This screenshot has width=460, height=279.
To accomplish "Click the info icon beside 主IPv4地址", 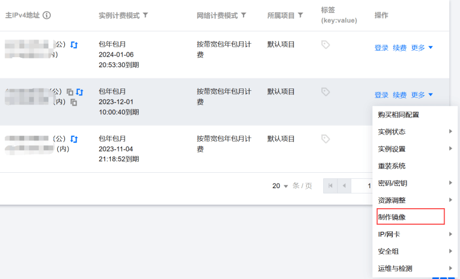I will tap(47, 15).
